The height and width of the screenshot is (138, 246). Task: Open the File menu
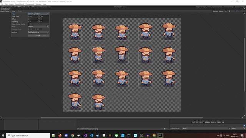click(2, 4)
